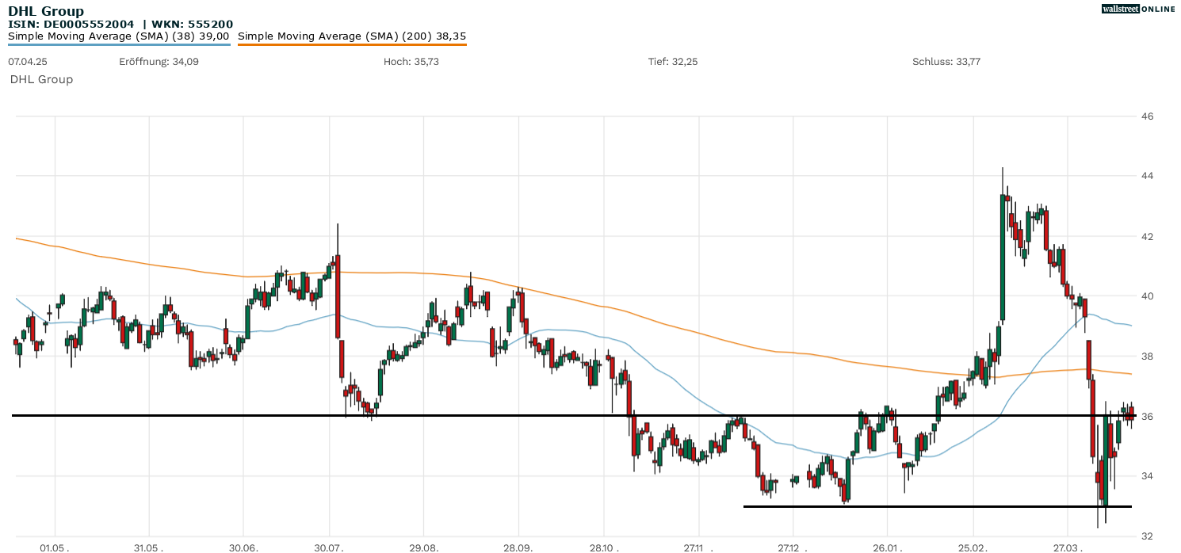Click the wallstreet ONLINE logo

pos(1138,9)
